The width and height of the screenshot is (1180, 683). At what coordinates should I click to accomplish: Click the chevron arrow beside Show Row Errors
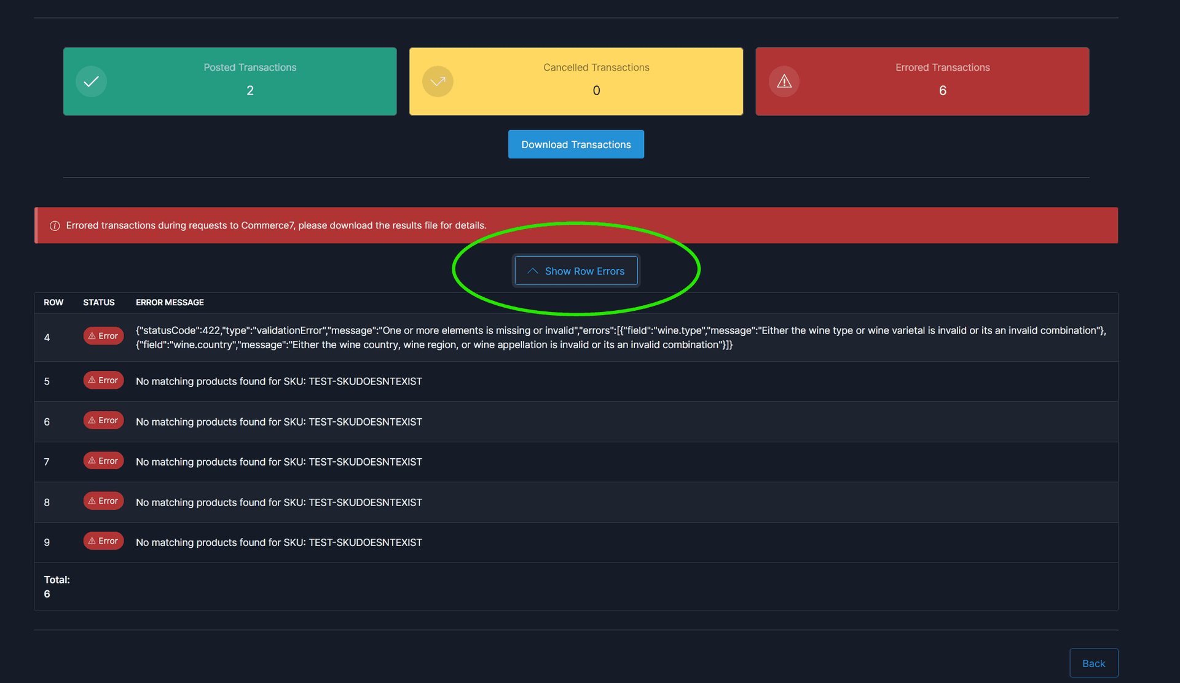pos(533,271)
